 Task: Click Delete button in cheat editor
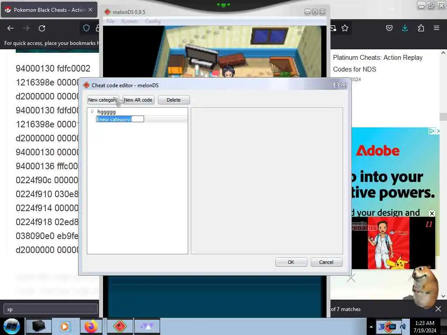pyautogui.click(x=174, y=100)
